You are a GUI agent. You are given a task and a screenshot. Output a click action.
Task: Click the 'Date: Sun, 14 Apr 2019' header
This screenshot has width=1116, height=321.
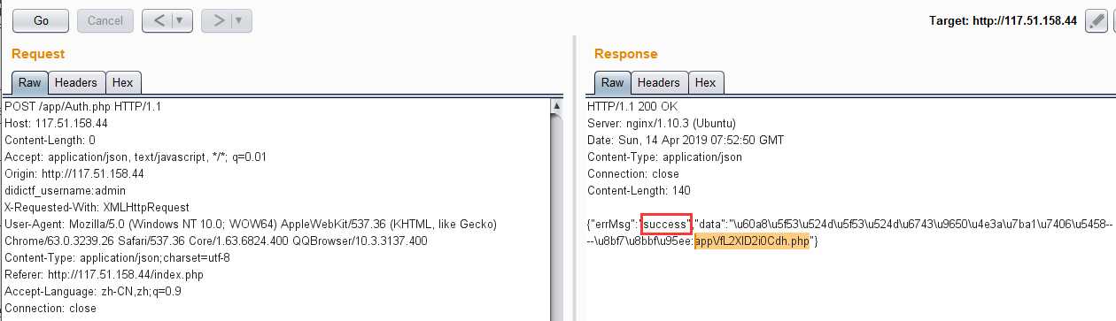[686, 140]
